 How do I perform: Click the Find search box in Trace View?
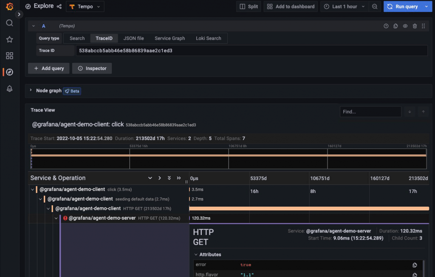point(370,112)
